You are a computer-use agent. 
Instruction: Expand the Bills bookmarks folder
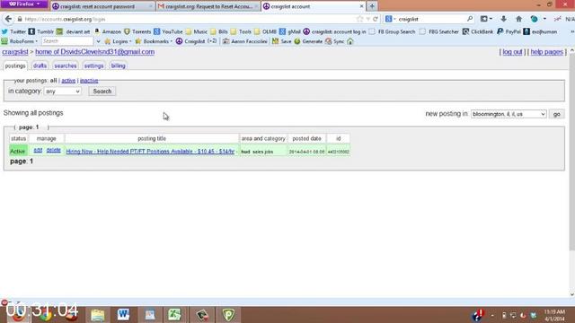tap(219, 32)
